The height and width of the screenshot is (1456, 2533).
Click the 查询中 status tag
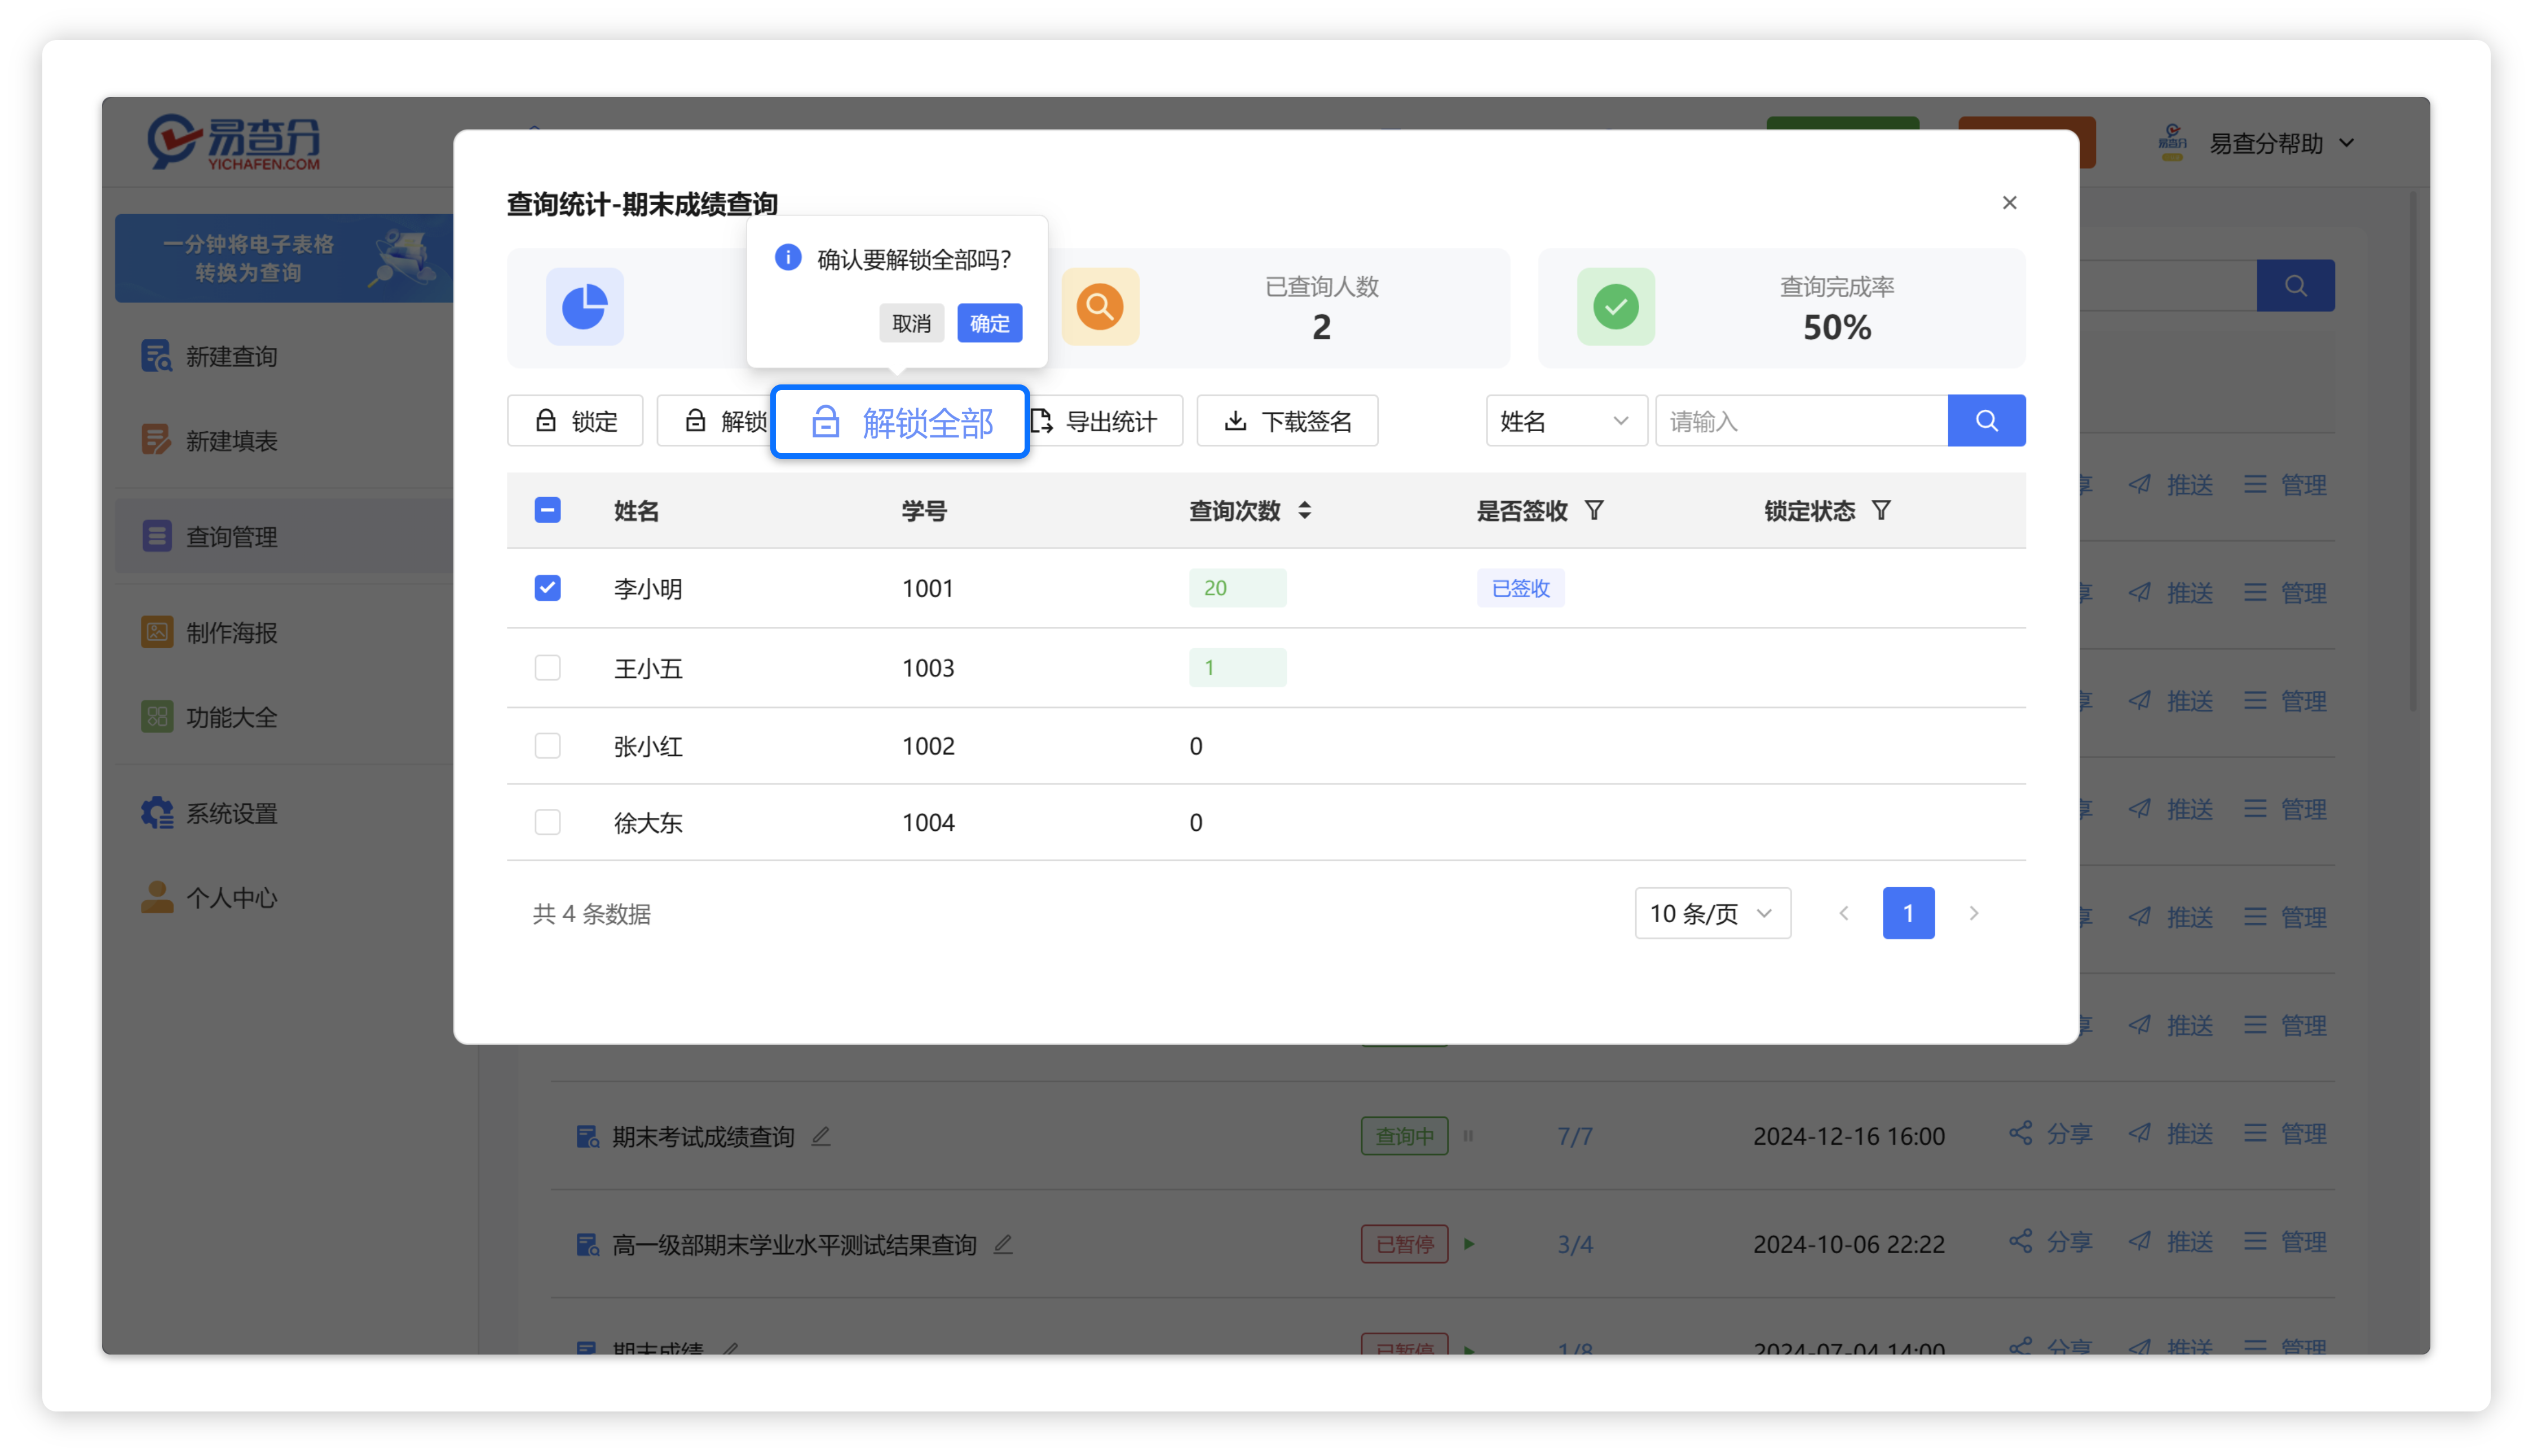(1404, 1136)
